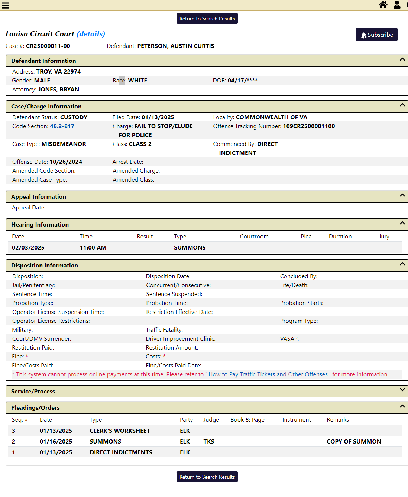
Task: Click CLASS 2 value
Action: click(x=140, y=144)
